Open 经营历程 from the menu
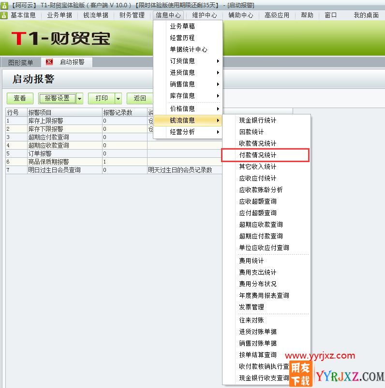The height and width of the screenshot is (388, 385). (x=188, y=38)
